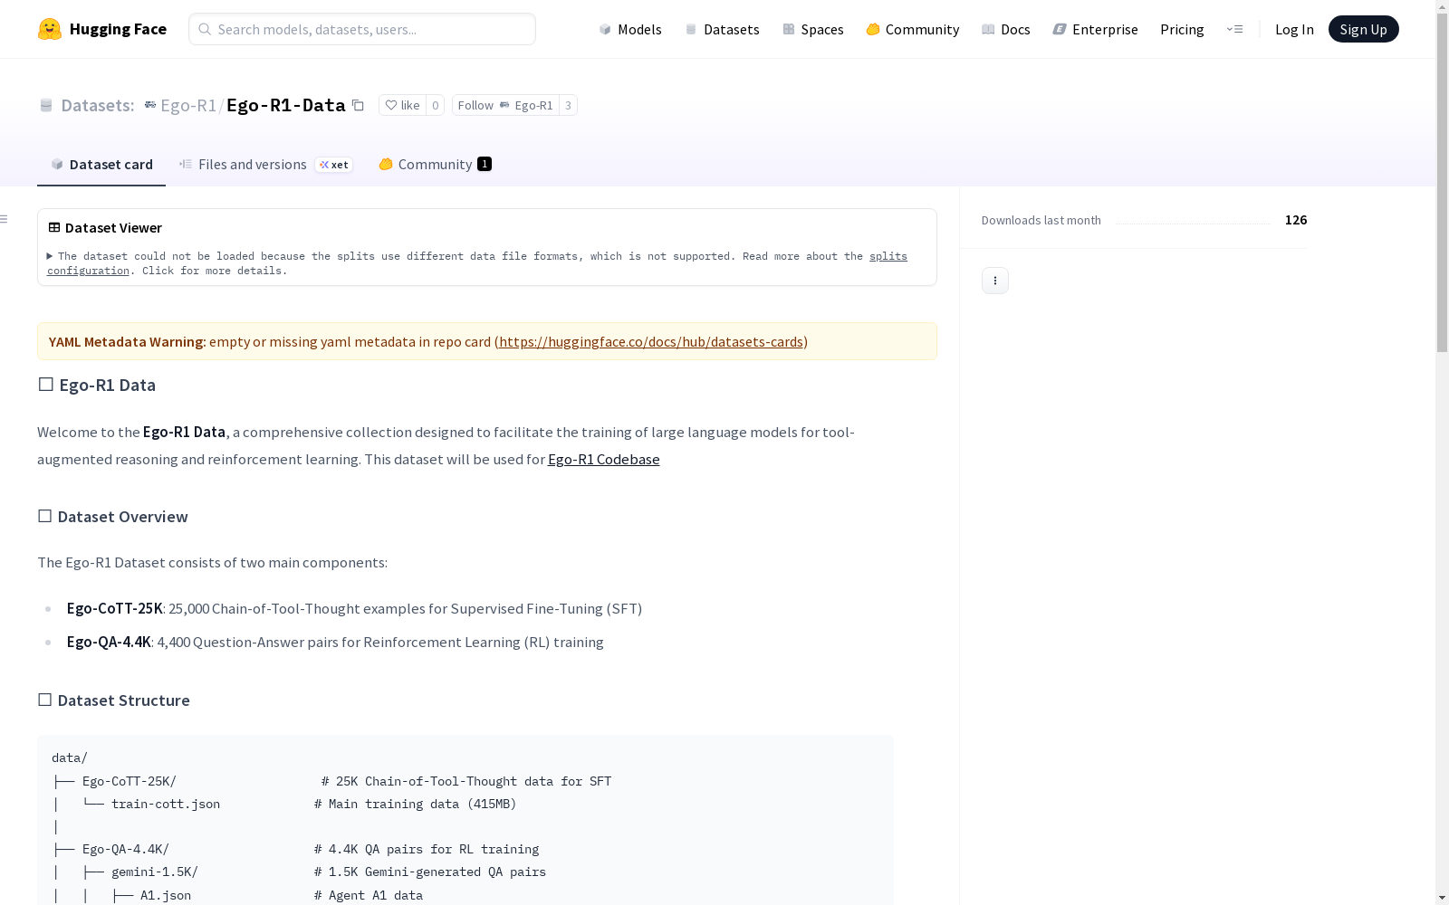Click "train-cott.json" in the code block
This screenshot has height=905, width=1449.
click(166, 804)
